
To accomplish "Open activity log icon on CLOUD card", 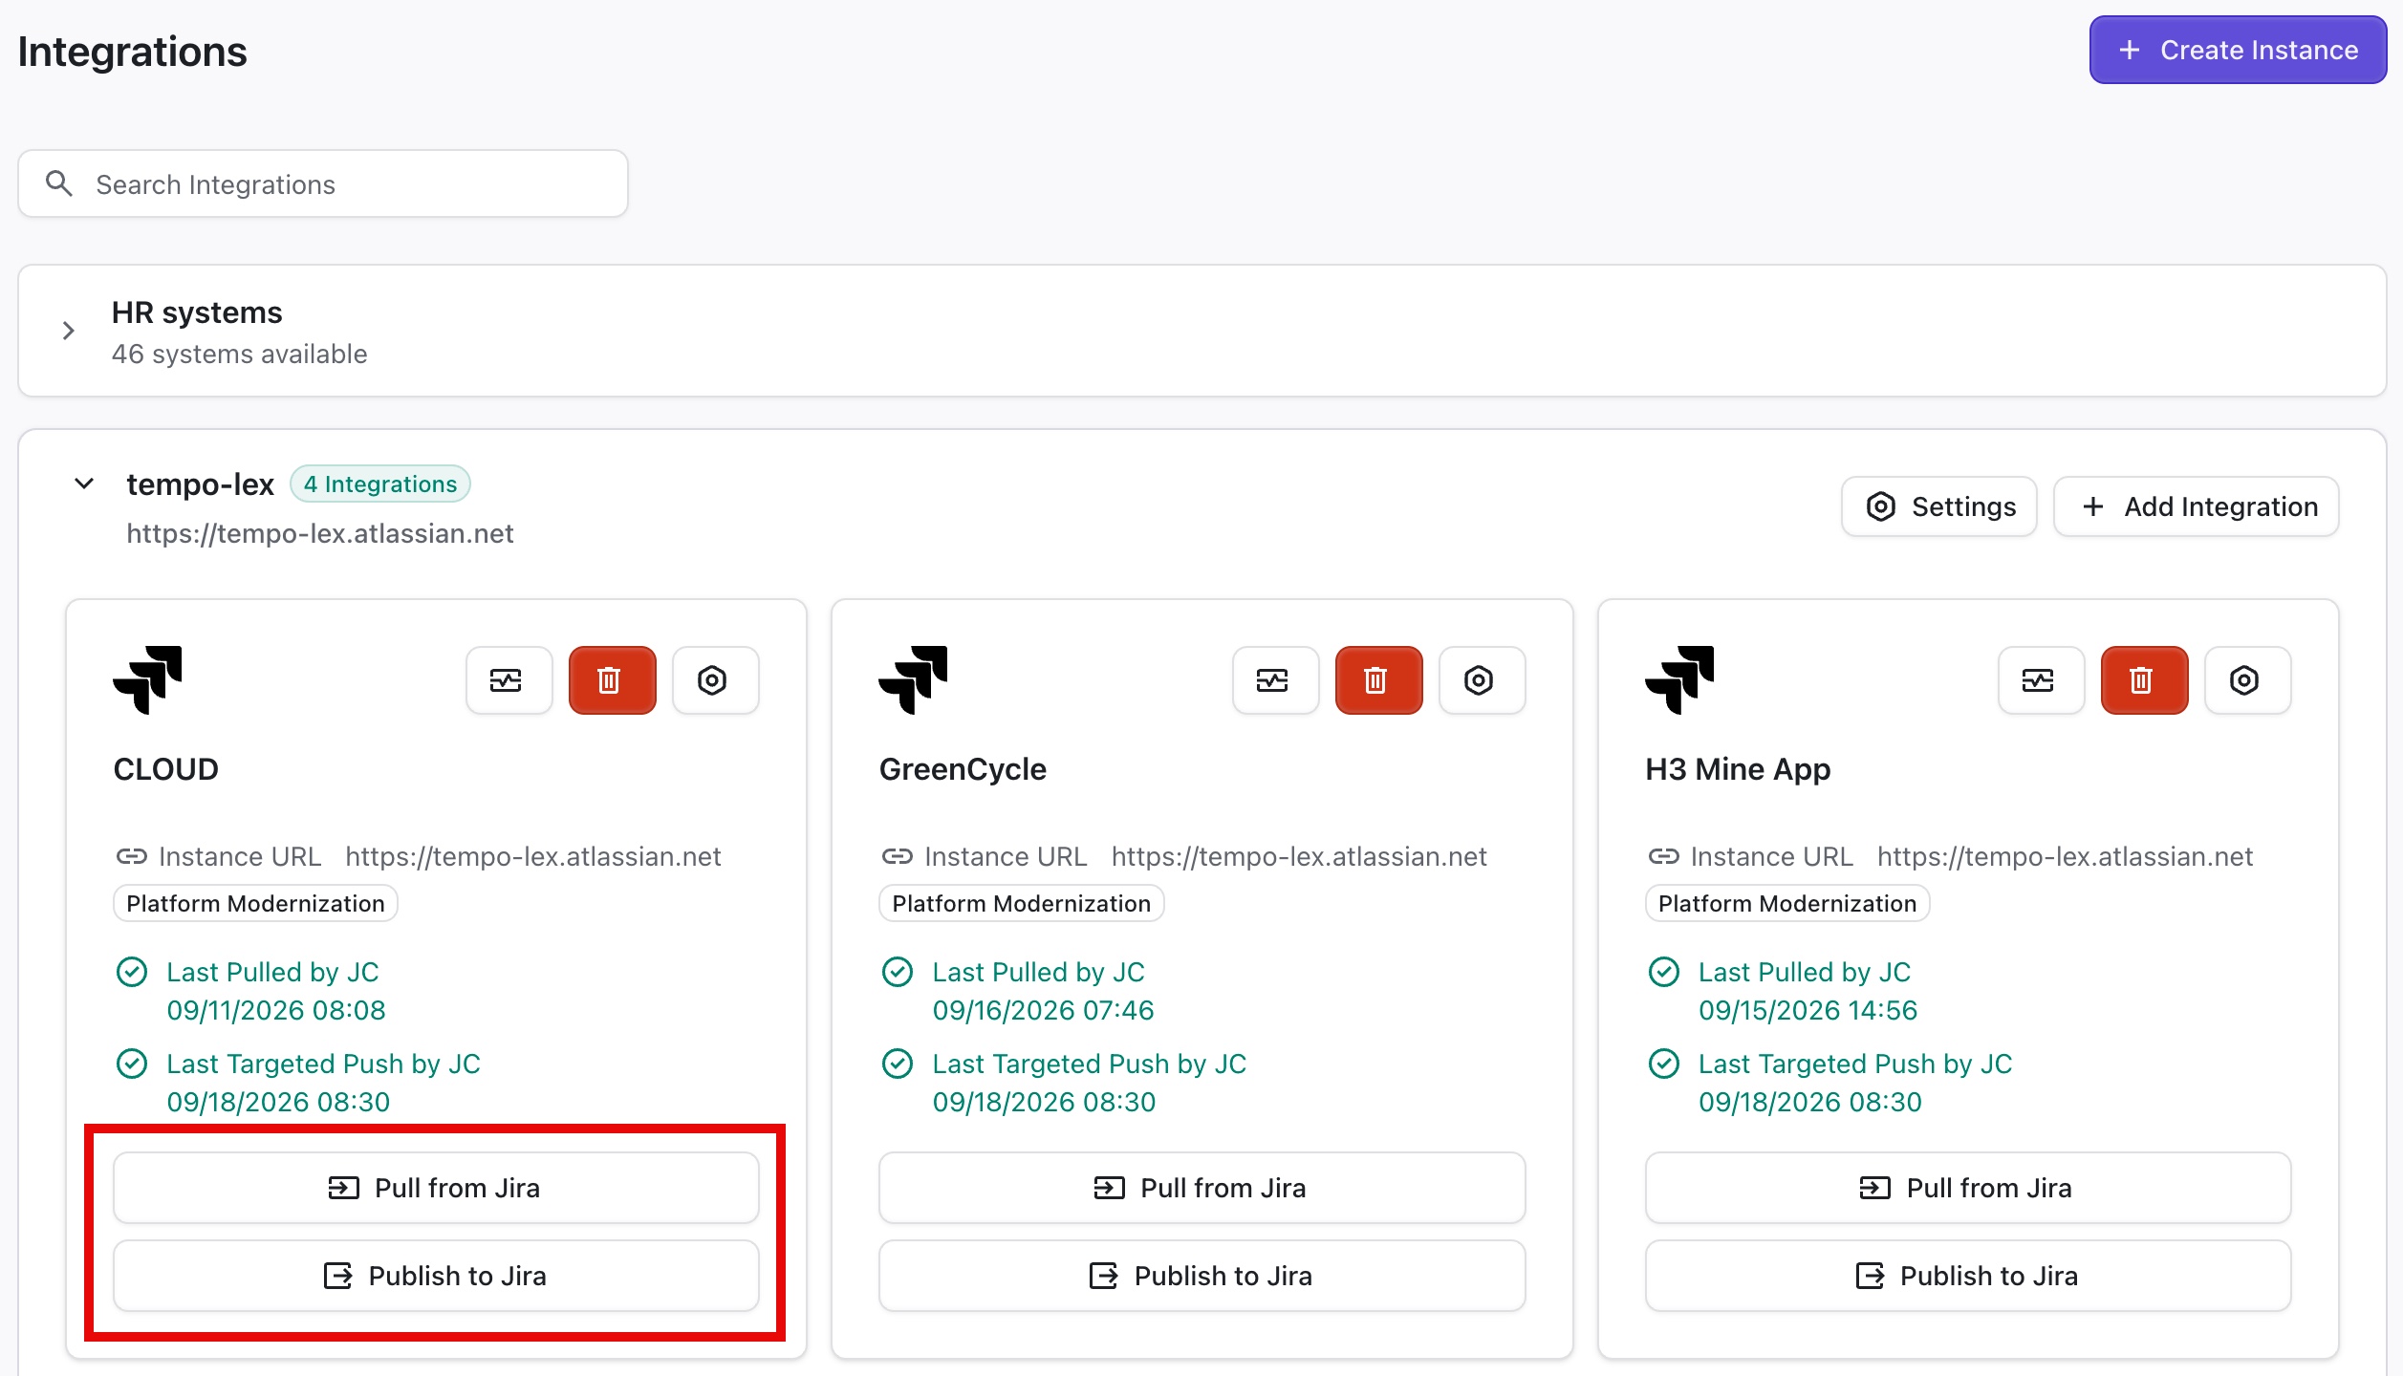I will pos(509,680).
